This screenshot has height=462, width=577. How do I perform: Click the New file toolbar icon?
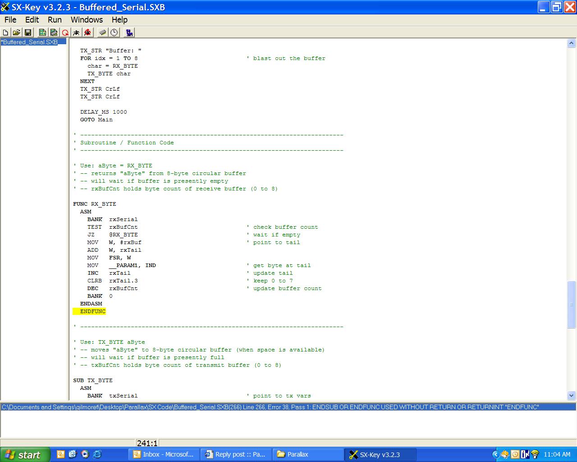[6, 32]
